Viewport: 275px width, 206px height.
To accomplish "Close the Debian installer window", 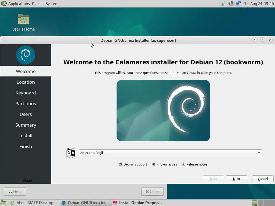I will 270,40.
